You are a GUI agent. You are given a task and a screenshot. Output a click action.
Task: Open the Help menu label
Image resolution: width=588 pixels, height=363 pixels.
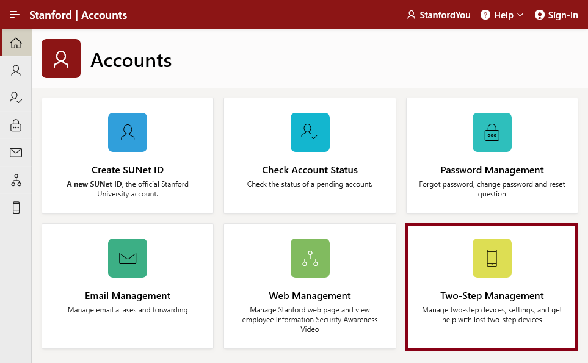click(x=503, y=15)
